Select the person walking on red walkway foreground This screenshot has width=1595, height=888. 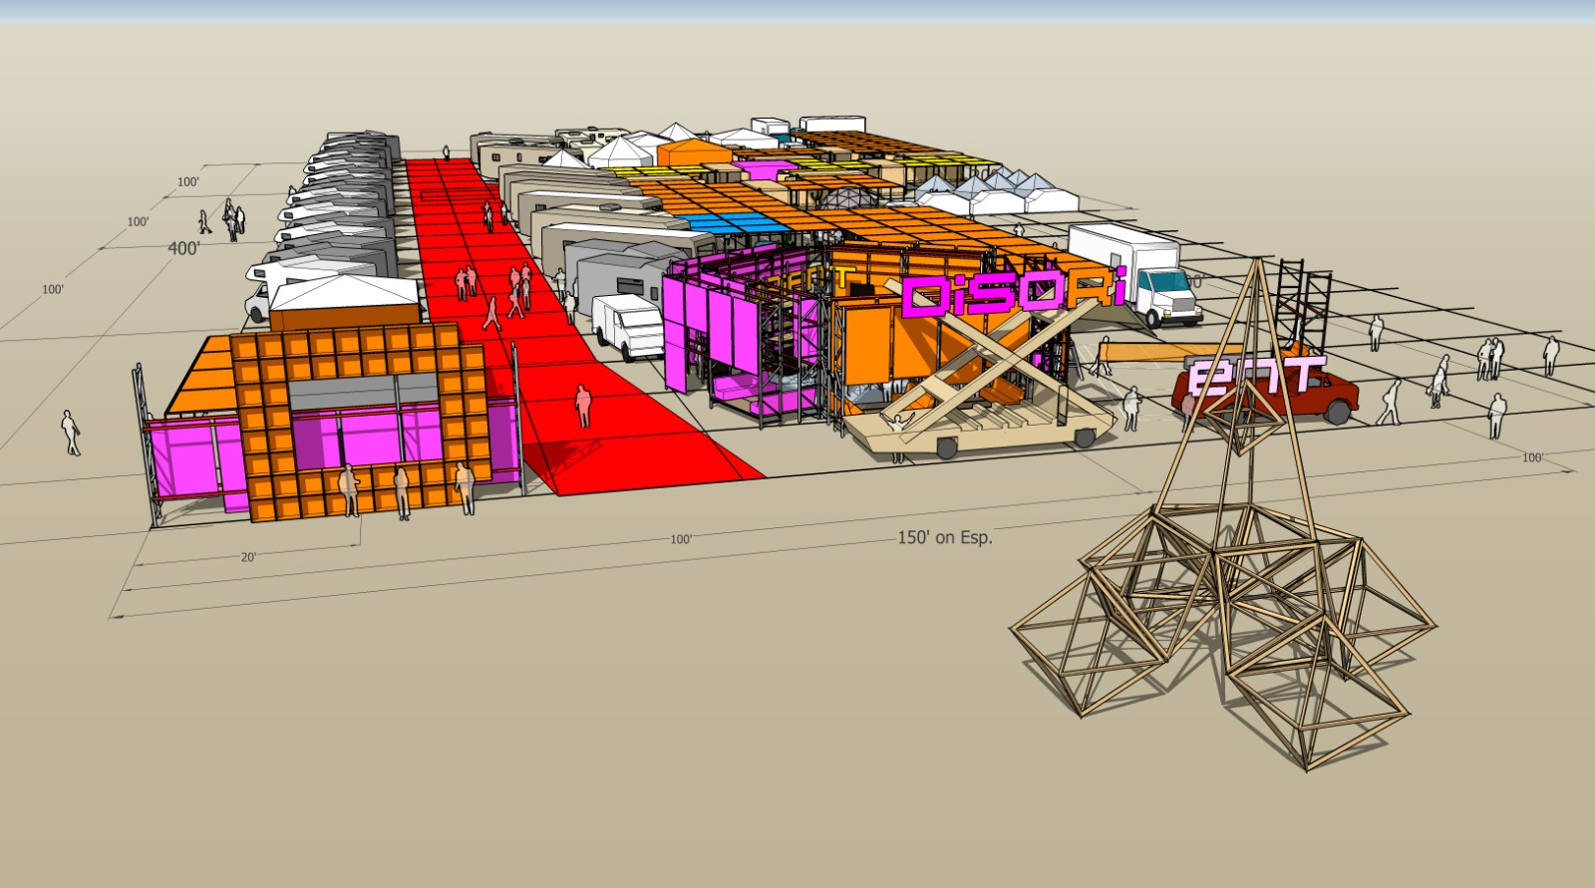pos(583,407)
